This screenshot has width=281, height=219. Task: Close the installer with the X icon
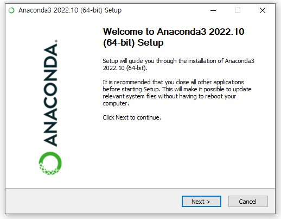coord(263,10)
